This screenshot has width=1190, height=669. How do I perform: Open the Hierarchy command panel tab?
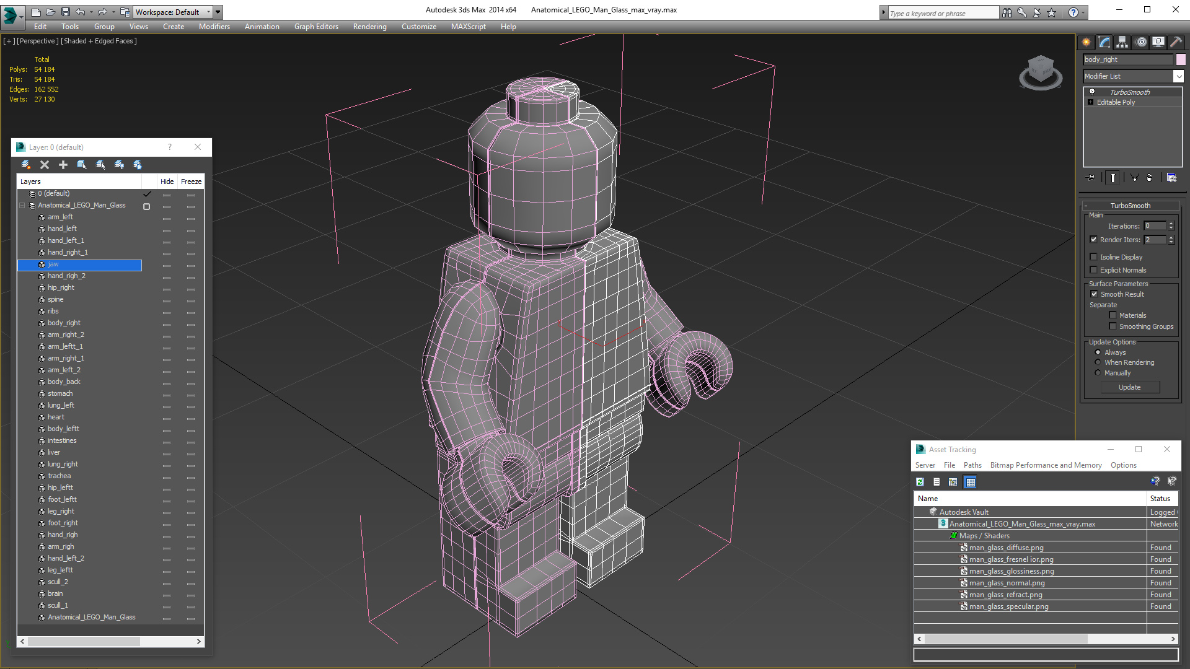click(1122, 42)
